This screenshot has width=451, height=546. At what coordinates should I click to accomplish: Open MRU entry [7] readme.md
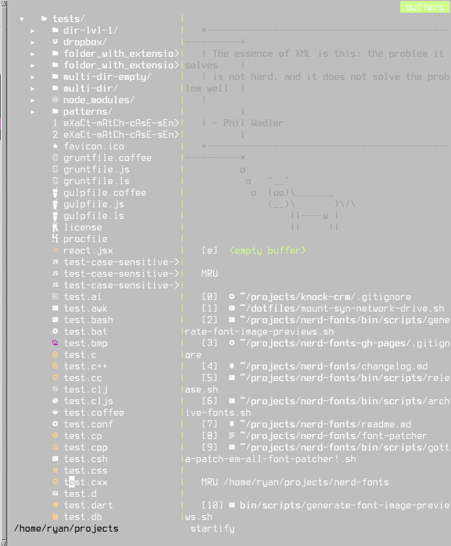tap(306, 424)
